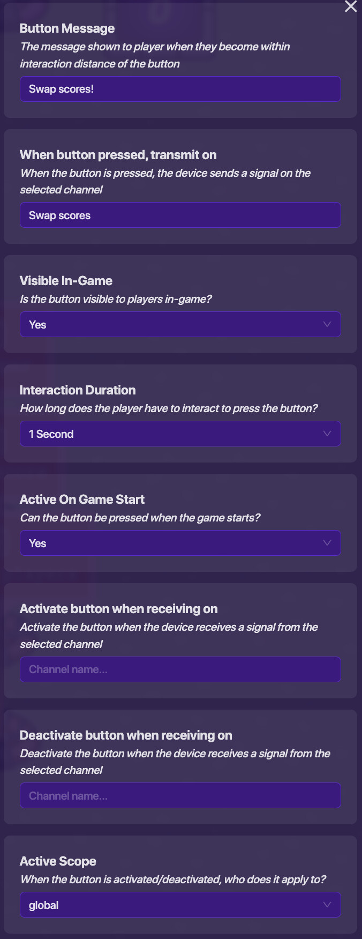
Task: Click the chevron arrow in Visible In-Game
Action: tap(327, 324)
